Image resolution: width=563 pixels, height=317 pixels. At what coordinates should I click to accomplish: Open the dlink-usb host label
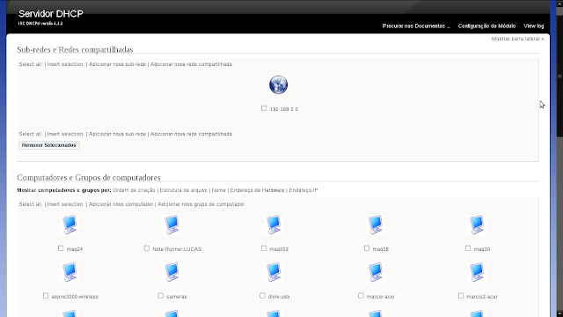[x=279, y=297]
